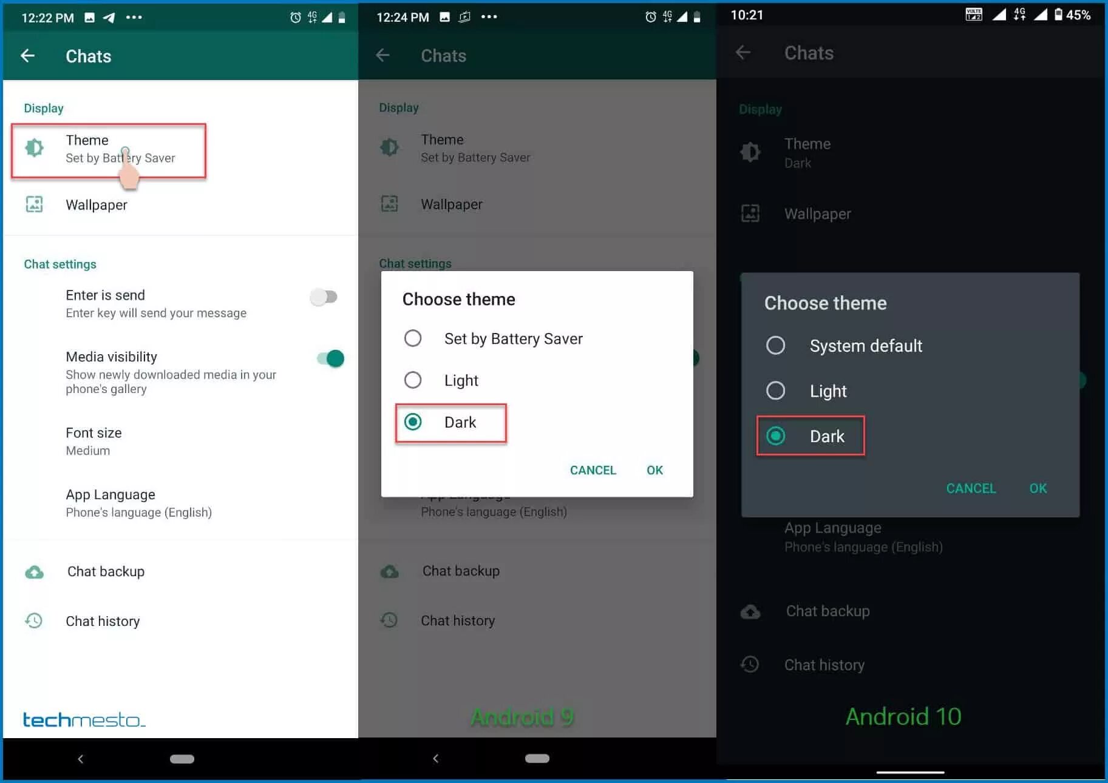Toggle the Enter is send switch
The image size is (1108, 783).
(x=324, y=297)
